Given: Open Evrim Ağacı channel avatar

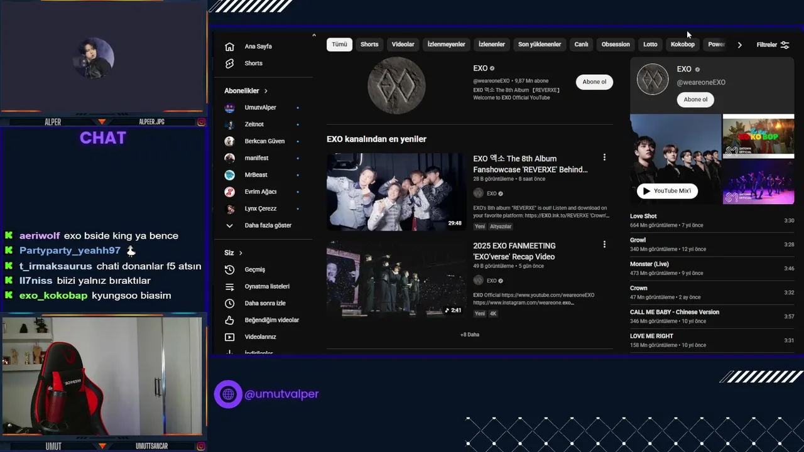Looking at the screenshot, I should point(230,191).
